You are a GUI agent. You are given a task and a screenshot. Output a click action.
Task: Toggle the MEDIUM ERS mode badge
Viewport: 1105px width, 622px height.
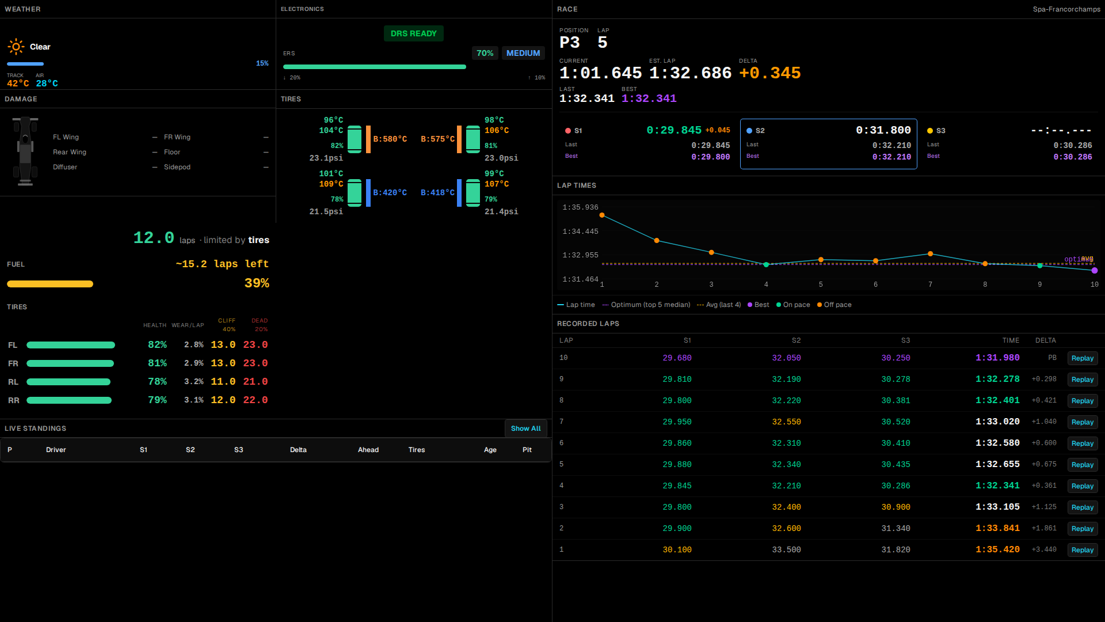coord(523,53)
